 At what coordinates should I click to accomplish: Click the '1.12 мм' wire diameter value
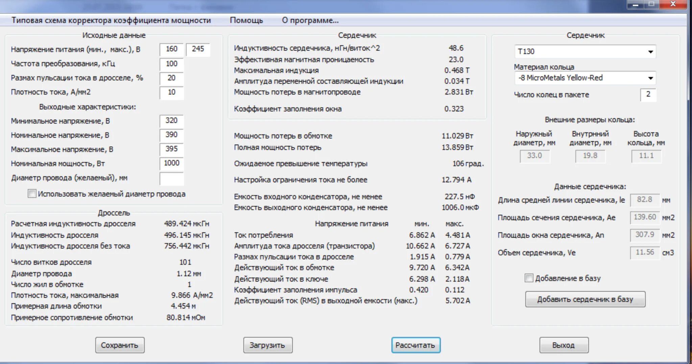pos(189,274)
